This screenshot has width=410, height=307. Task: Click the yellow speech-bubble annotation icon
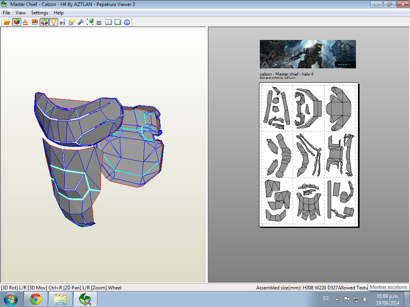71,22
